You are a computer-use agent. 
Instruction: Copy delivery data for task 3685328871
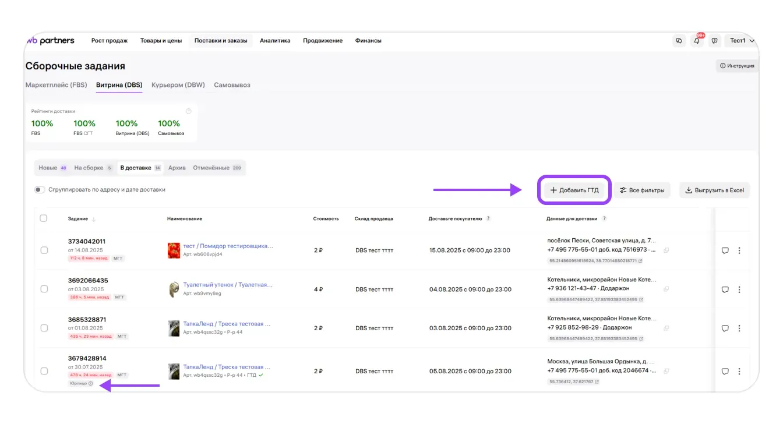tap(666, 328)
